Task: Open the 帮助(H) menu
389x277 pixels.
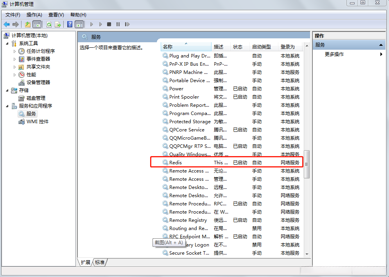Action: point(78,15)
